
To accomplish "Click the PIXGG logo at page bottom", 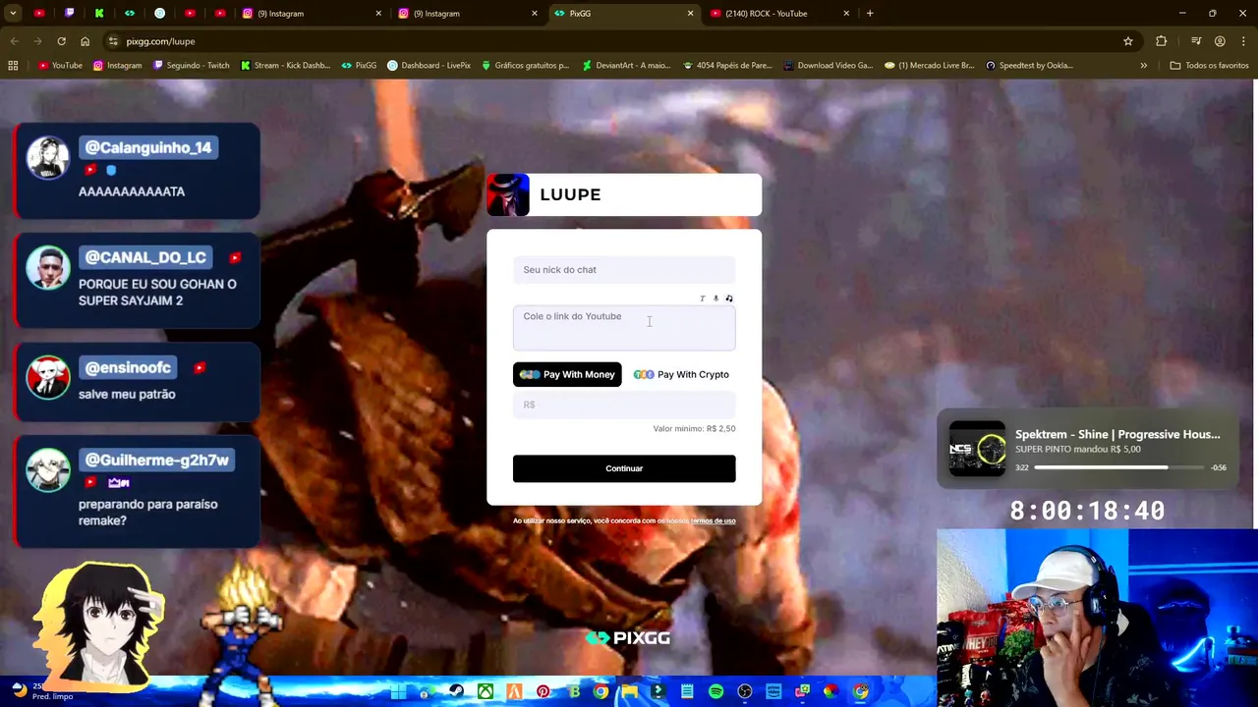I will (627, 638).
